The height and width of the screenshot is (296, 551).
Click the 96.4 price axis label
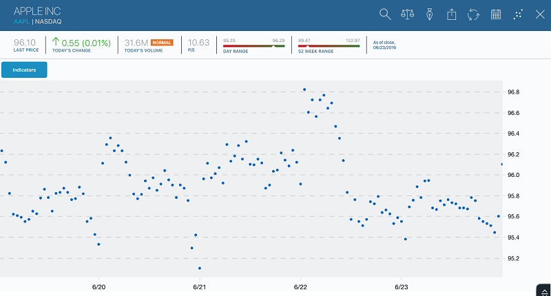coord(513,134)
